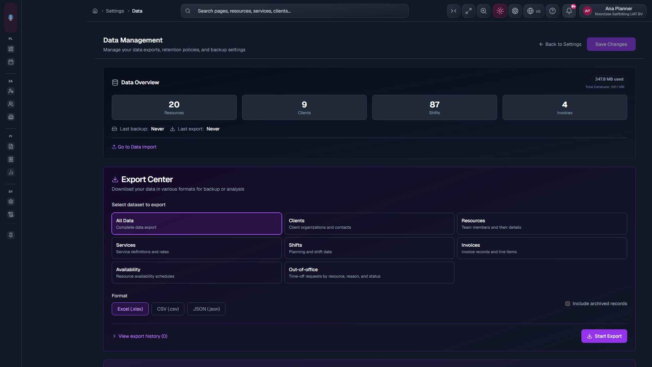This screenshot has height=367, width=652.
Task: Choose CSV (.csv) format
Action: pyautogui.click(x=168, y=309)
